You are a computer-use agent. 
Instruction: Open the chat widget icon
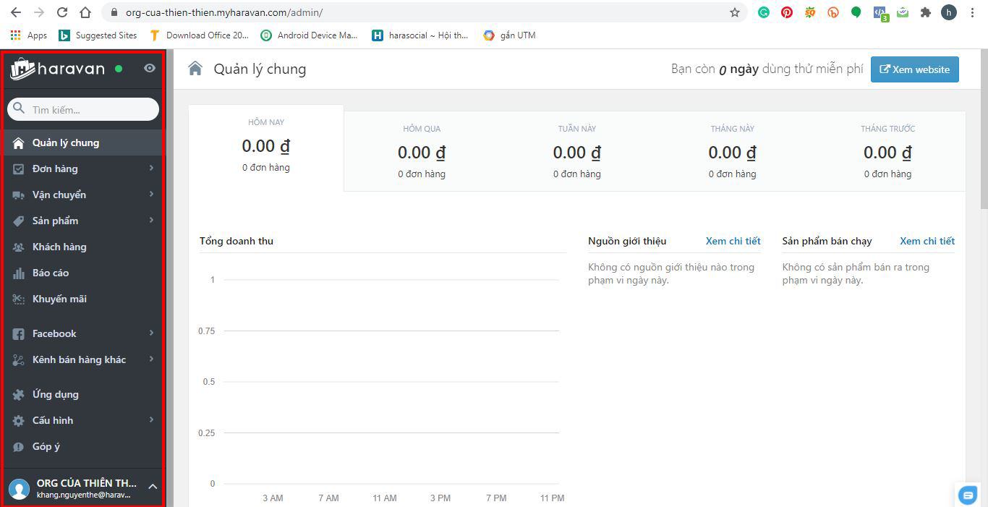pyautogui.click(x=967, y=495)
